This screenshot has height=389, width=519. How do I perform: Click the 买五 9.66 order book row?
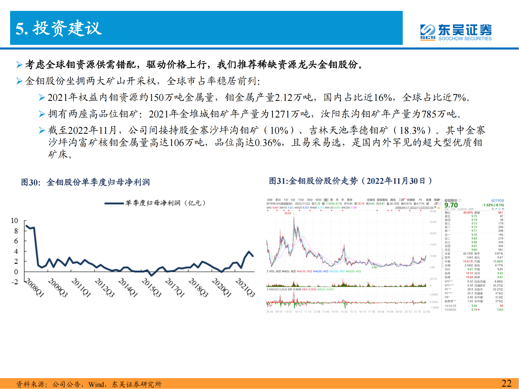(474, 250)
